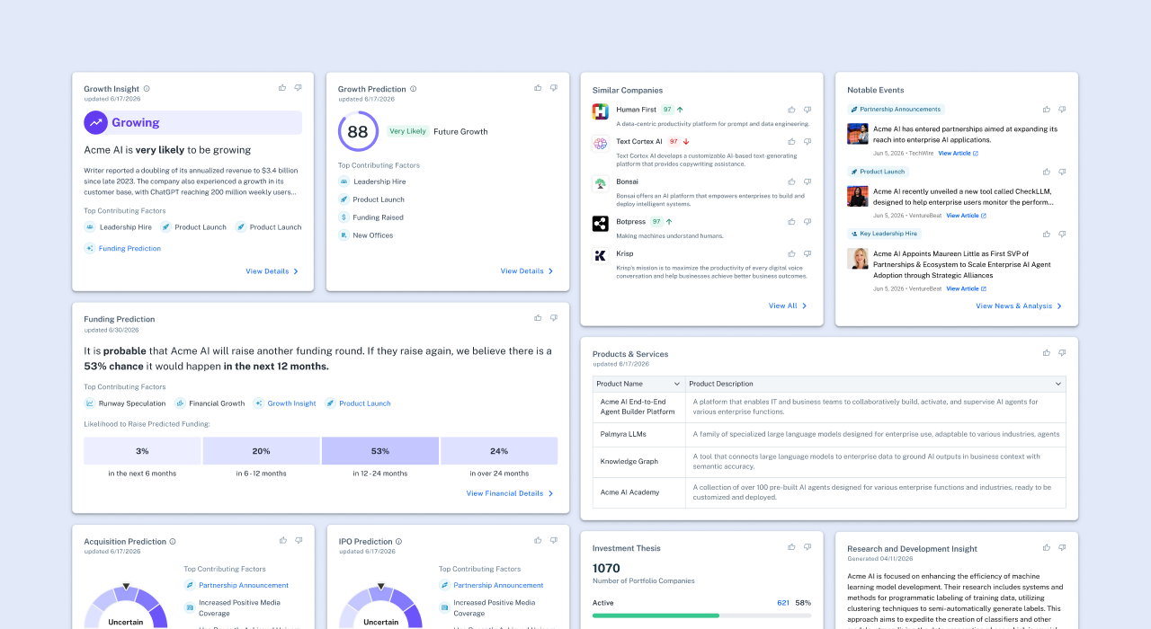The image size is (1151, 629).
Task: Thumbs down the Funding Prediction card
Action: [x=554, y=317]
